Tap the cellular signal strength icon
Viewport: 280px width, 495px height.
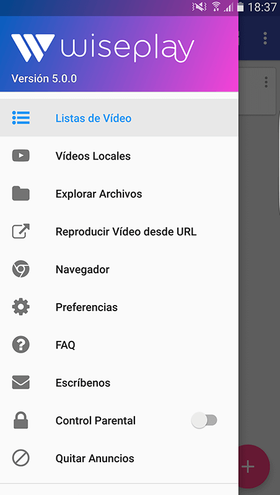click(x=229, y=7)
